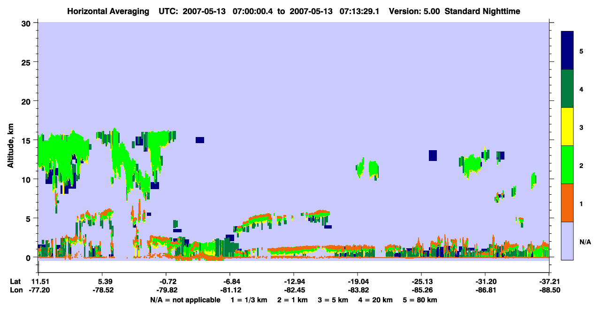Click the longitude value -81.12
Image resolution: width=610 pixels, height=313 pixels.
pyautogui.click(x=230, y=290)
